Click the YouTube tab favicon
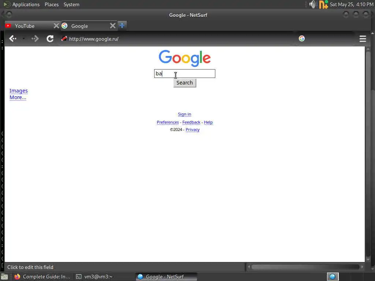375x281 pixels. [8, 26]
